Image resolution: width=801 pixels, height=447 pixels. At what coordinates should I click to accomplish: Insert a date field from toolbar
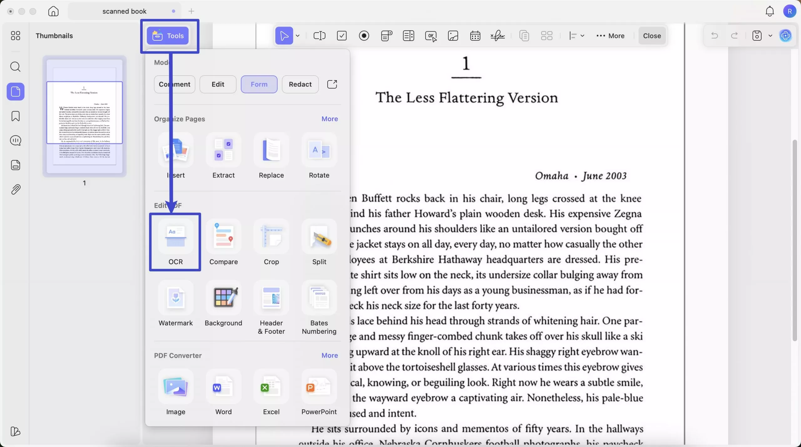(x=475, y=36)
